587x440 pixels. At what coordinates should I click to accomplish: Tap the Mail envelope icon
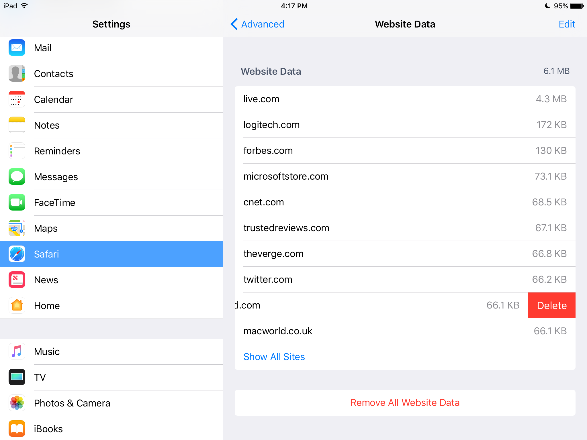pos(17,48)
